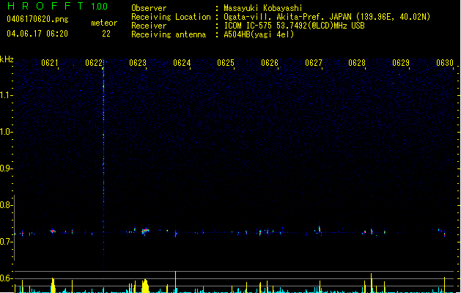Click observer name Masayuki Kobayashi

tap(263, 8)
